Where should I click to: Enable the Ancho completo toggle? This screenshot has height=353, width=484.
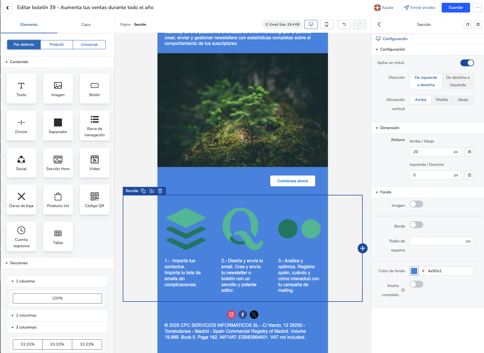416,284
